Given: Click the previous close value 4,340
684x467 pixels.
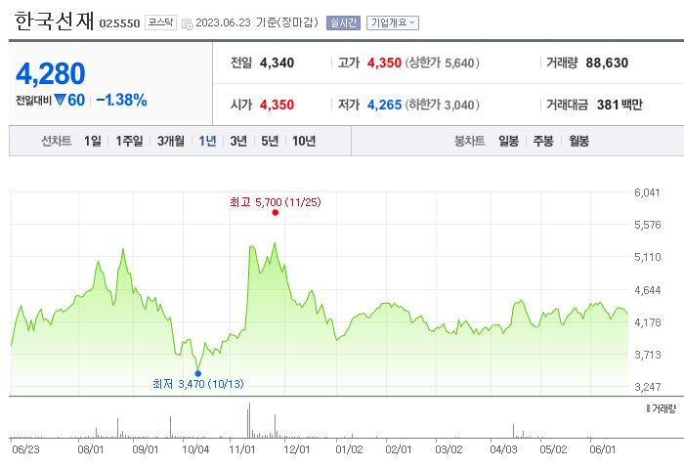Looking at the screenshot, I should [x=277, y=63].
